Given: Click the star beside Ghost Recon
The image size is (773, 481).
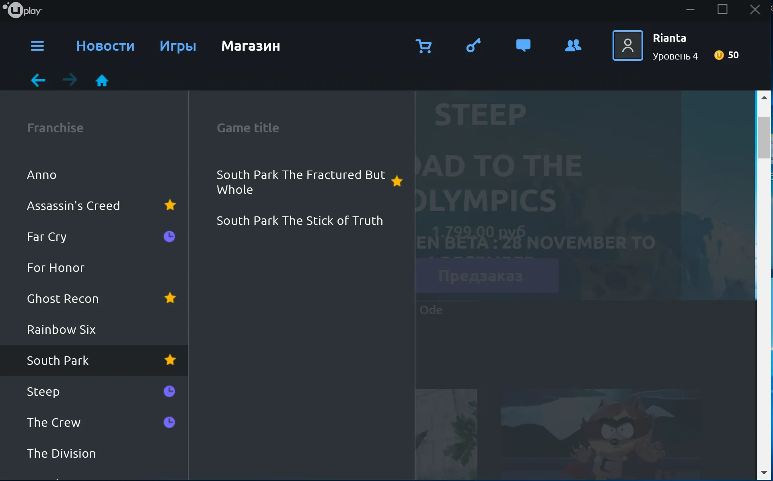Looking at the screenshot, I should point(170,298).
